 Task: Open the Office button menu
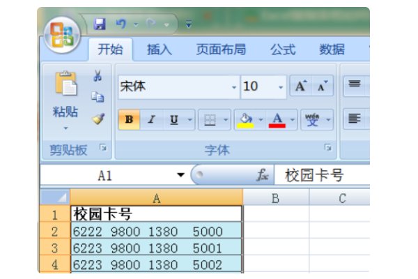click(x=62, y=35)
